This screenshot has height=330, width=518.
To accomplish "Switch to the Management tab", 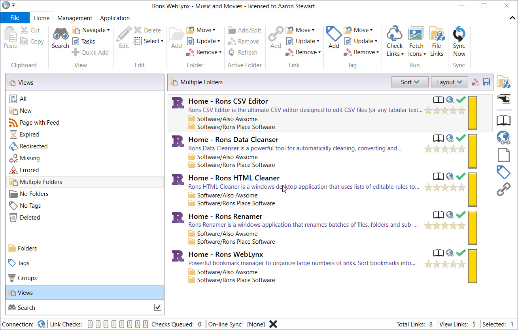I will [75, 18].
